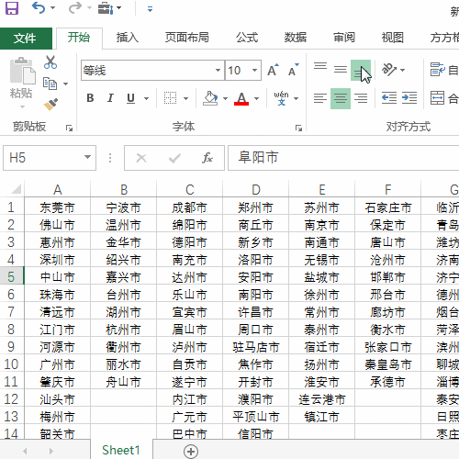Increase the cell indent
Screen dimensions: 459x459
coord(409,98)
